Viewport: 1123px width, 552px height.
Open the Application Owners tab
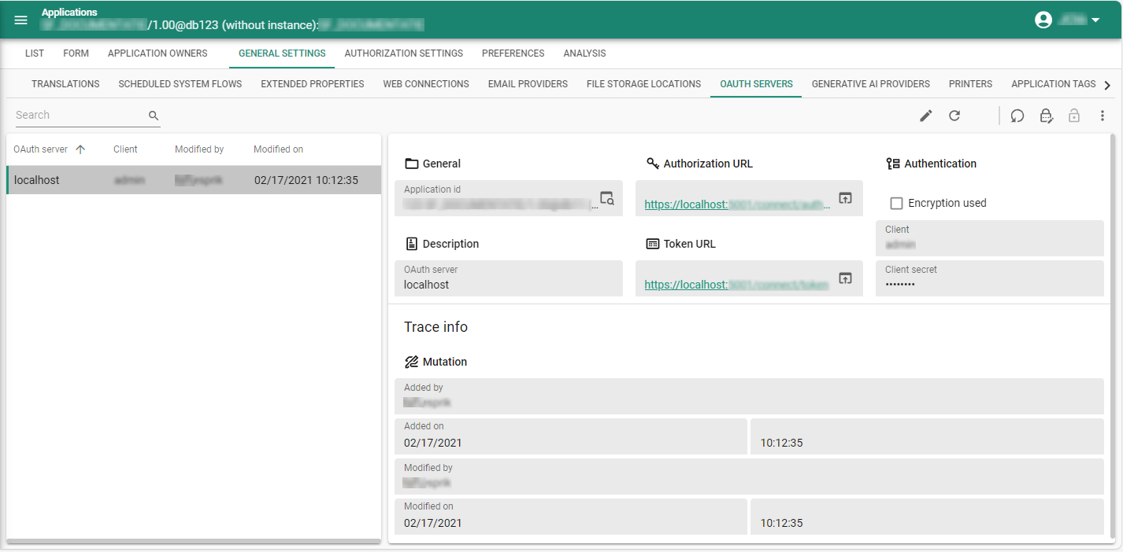(x=158, y=53)
